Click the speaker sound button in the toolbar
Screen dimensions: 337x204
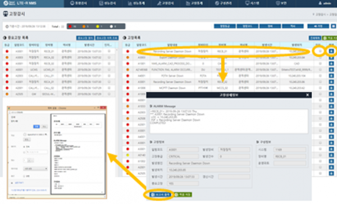(318, 26)
